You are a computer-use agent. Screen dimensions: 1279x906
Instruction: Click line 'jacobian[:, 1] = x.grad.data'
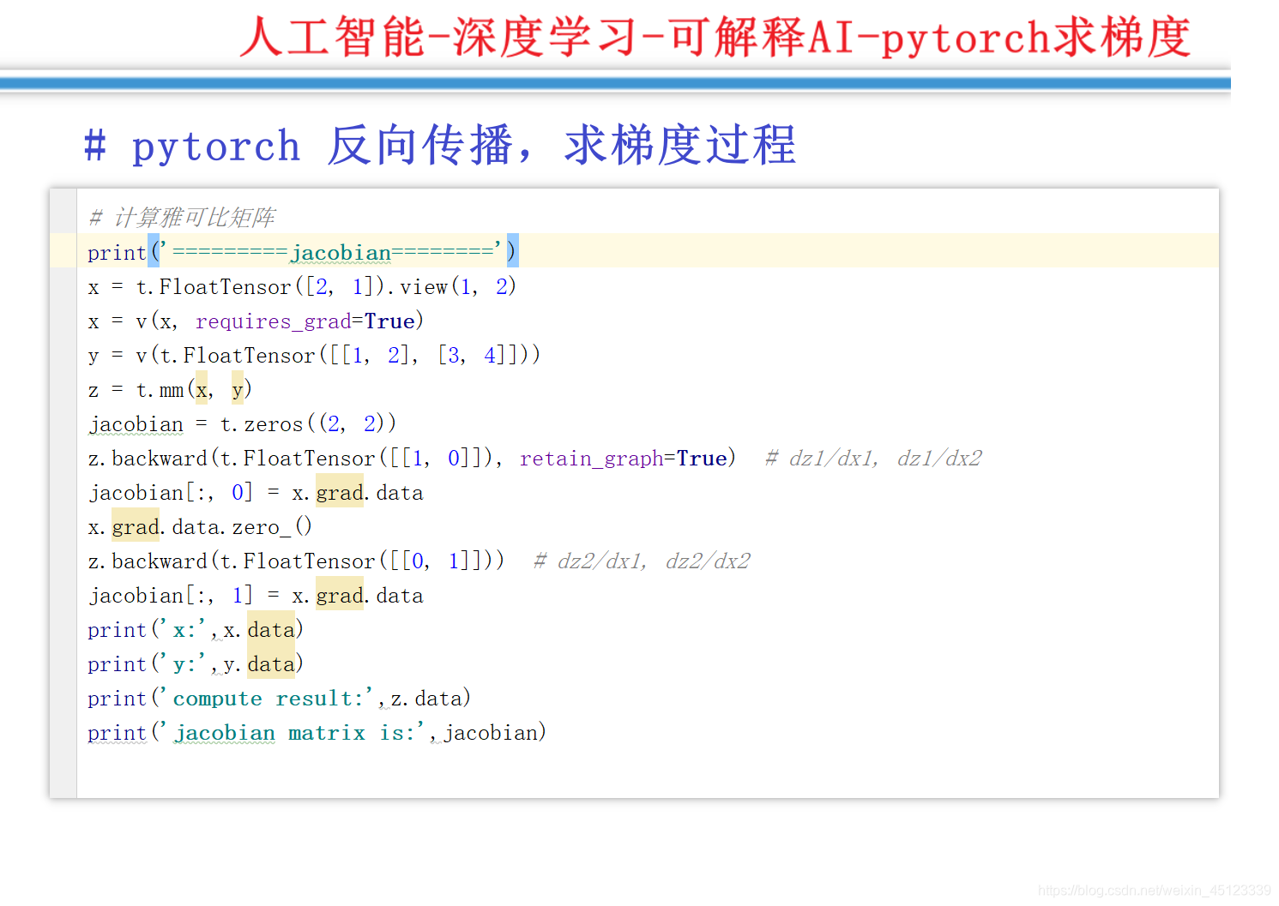click(x=256, y=596)
